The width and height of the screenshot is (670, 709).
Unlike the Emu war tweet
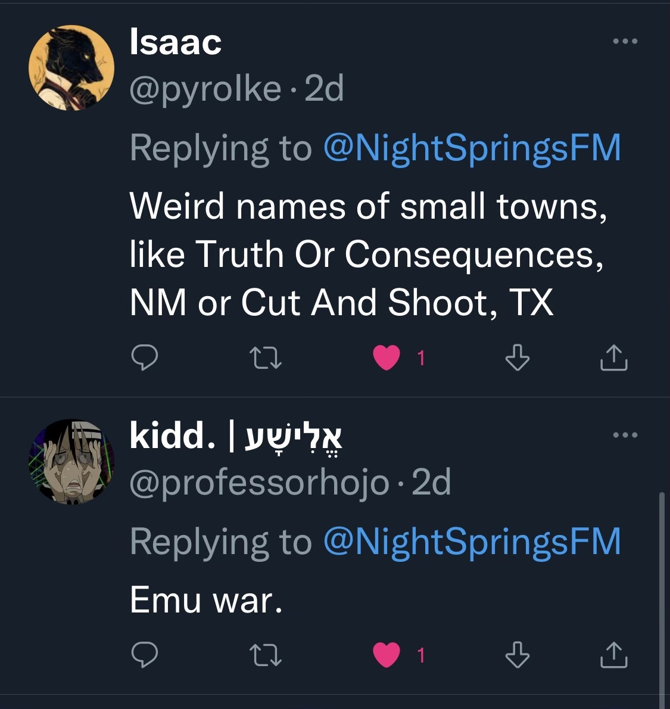pos(387,655)
